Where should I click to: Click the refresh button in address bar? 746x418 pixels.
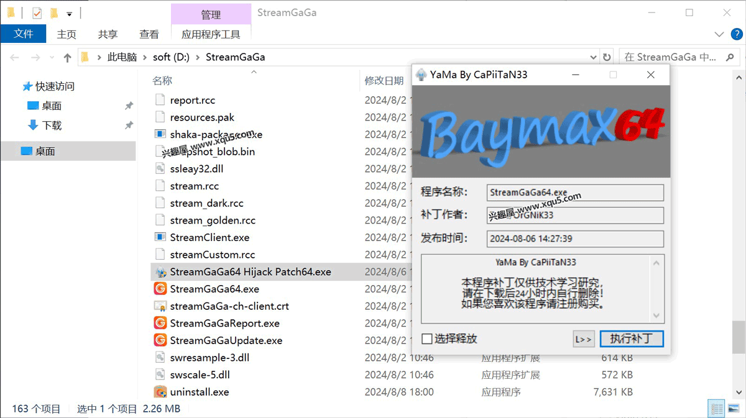[607, 57]
